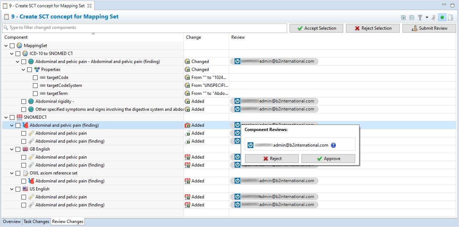Select the US English checkbox
The image size is (459, 227).
(18, 189)
